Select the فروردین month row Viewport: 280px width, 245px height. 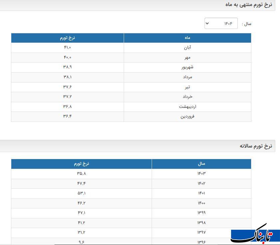click(x=187, y=117)
